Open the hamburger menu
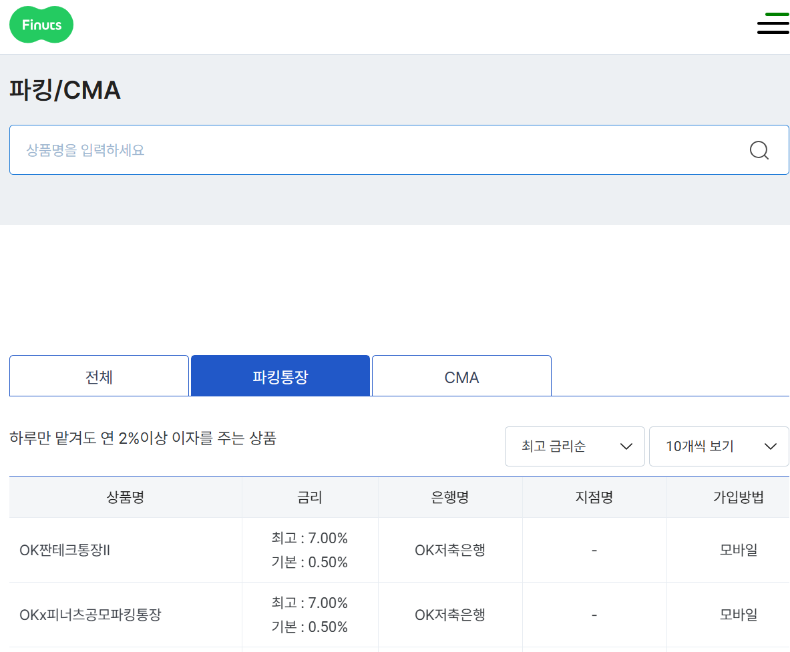 point(773,23)
